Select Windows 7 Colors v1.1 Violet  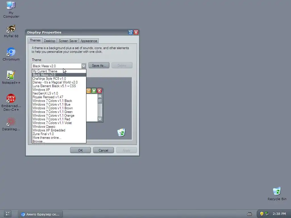click(59, 123)
